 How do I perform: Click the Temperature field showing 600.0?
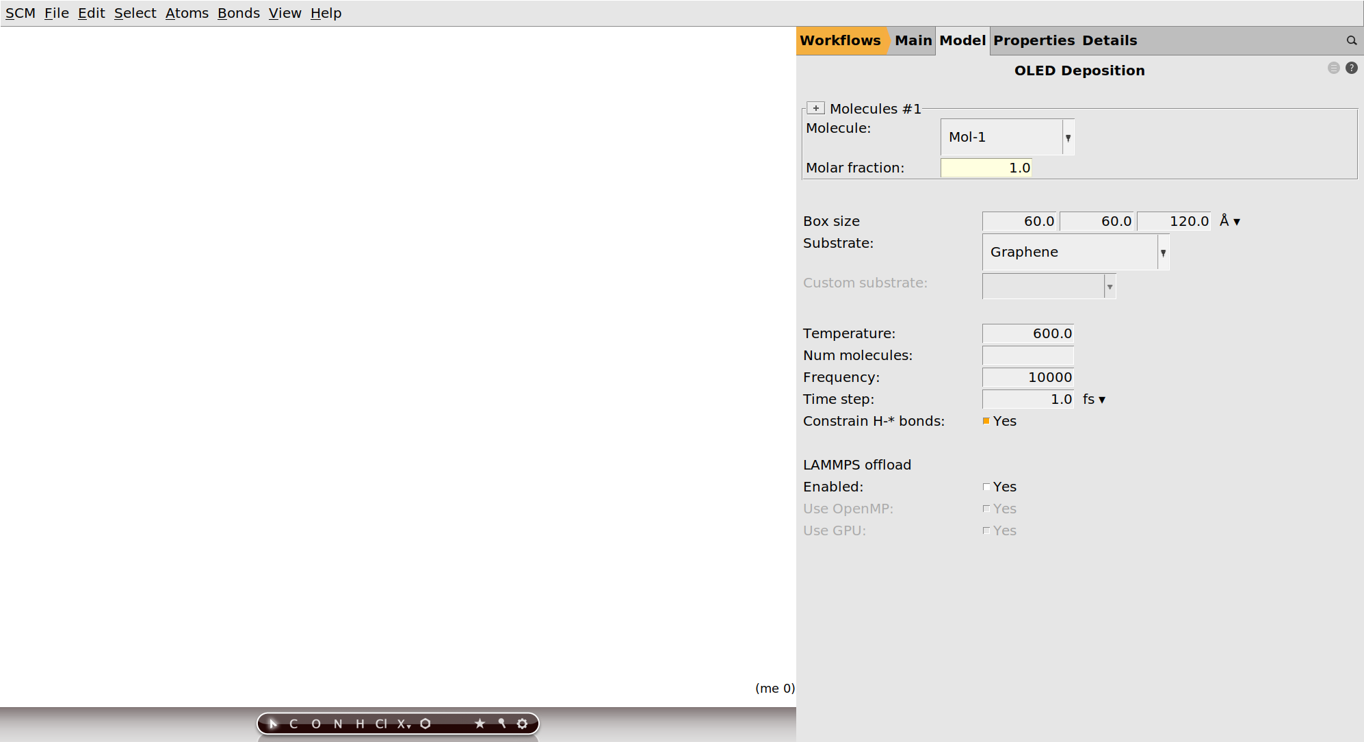click(1028, 333)
